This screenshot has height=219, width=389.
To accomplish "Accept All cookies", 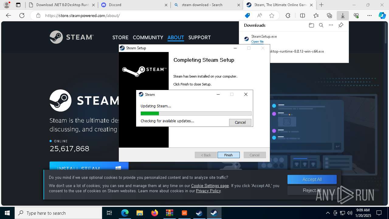I will click(312, 179).
